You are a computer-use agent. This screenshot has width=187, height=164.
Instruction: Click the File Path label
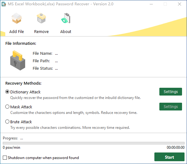click(x=41, y=61)
